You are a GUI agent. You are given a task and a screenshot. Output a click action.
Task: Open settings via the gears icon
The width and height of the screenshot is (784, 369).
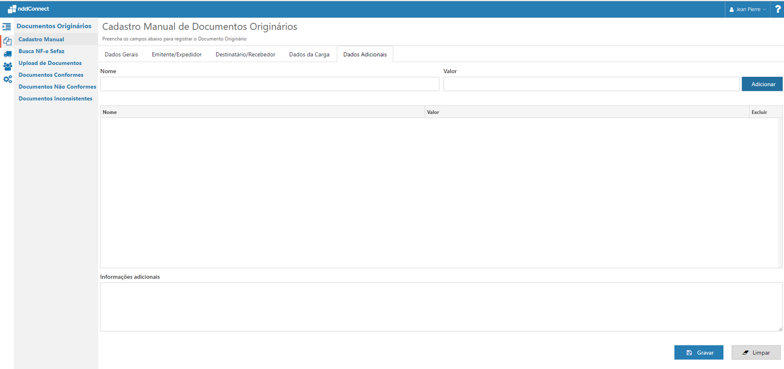pos(7,79)
